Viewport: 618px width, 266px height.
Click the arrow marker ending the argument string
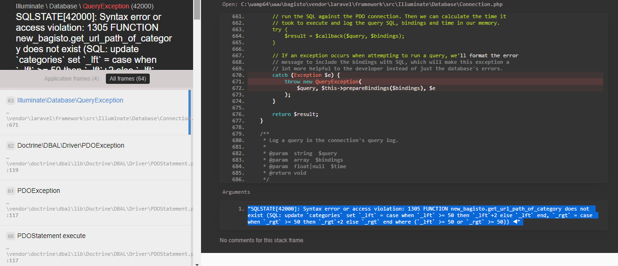514,222
